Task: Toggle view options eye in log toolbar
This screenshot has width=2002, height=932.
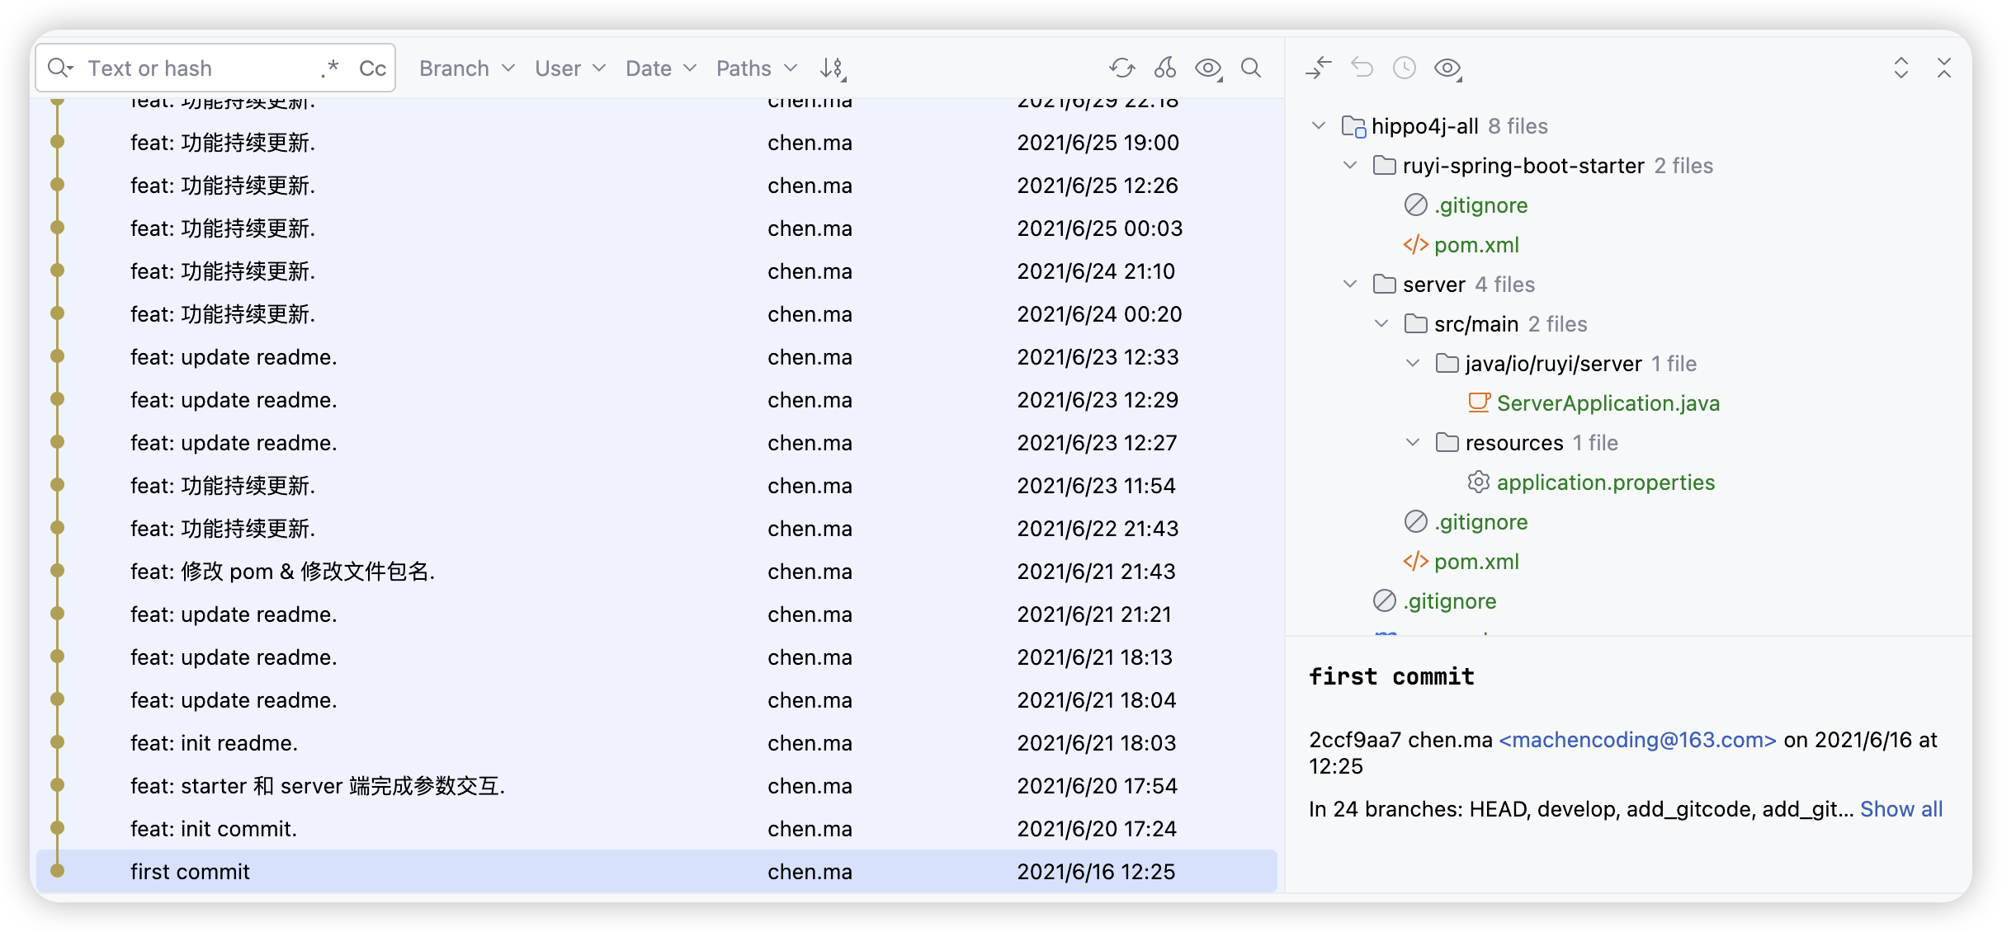Action: coord(1208,68)
